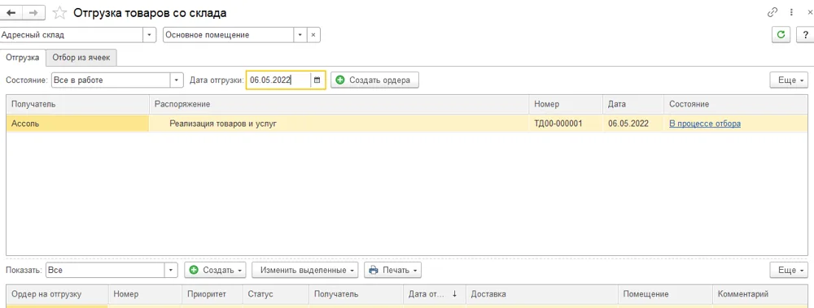Click the Основное помещение field
The image size is (814, 308).
click(x=229, y=35)
